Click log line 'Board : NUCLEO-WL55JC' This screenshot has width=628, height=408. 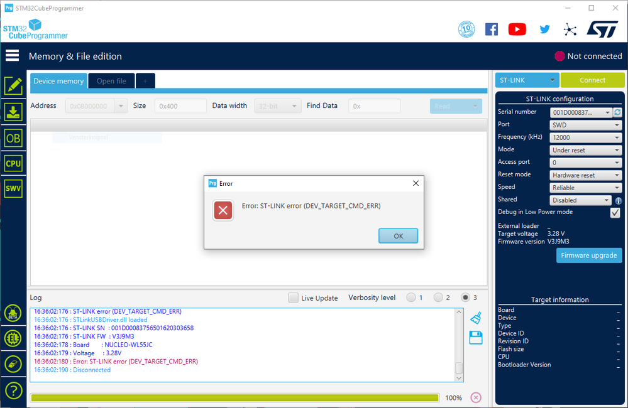coord(93,345)
